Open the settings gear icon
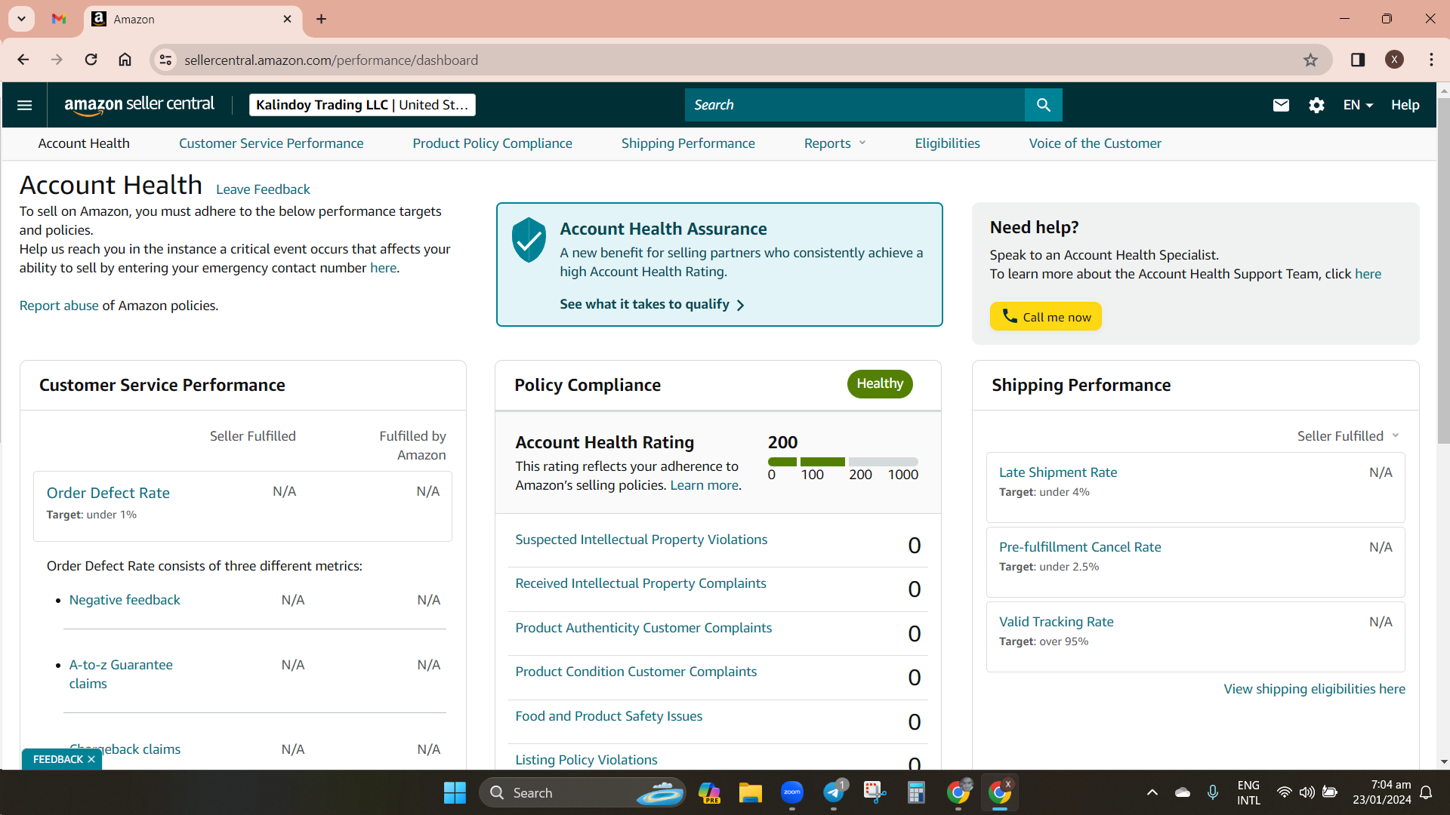Viewport: 1450px width, 815px height. click(1316, 105)
